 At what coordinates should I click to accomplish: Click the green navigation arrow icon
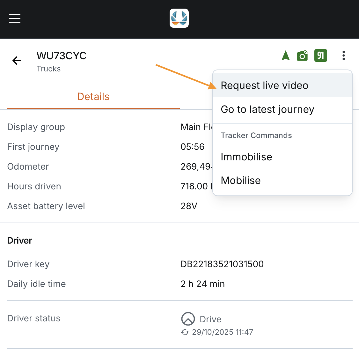pos(286,55)
